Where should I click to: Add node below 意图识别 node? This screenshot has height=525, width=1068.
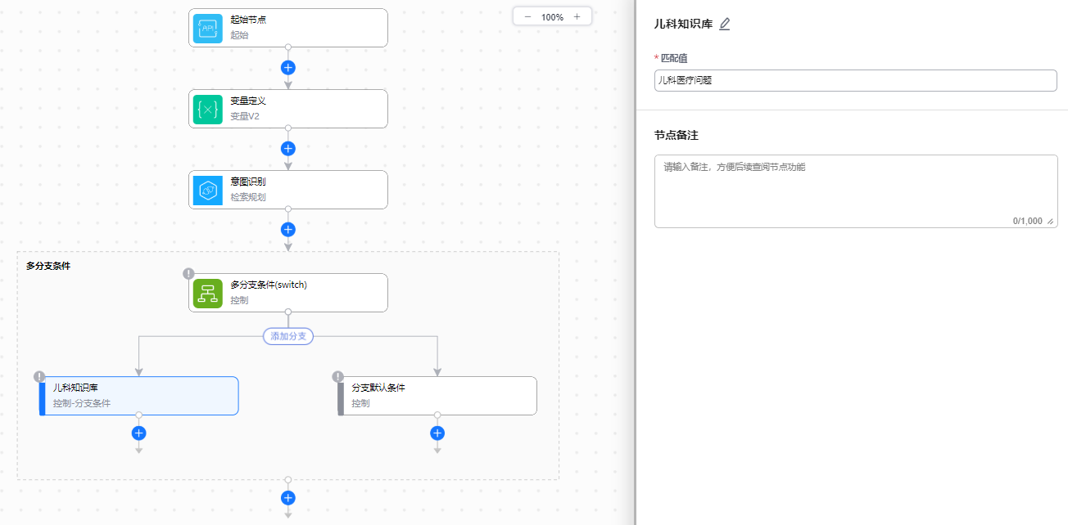coord(288,230)
